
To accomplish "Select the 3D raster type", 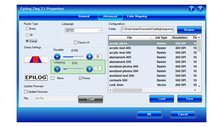I will click(x=27, y=35).
